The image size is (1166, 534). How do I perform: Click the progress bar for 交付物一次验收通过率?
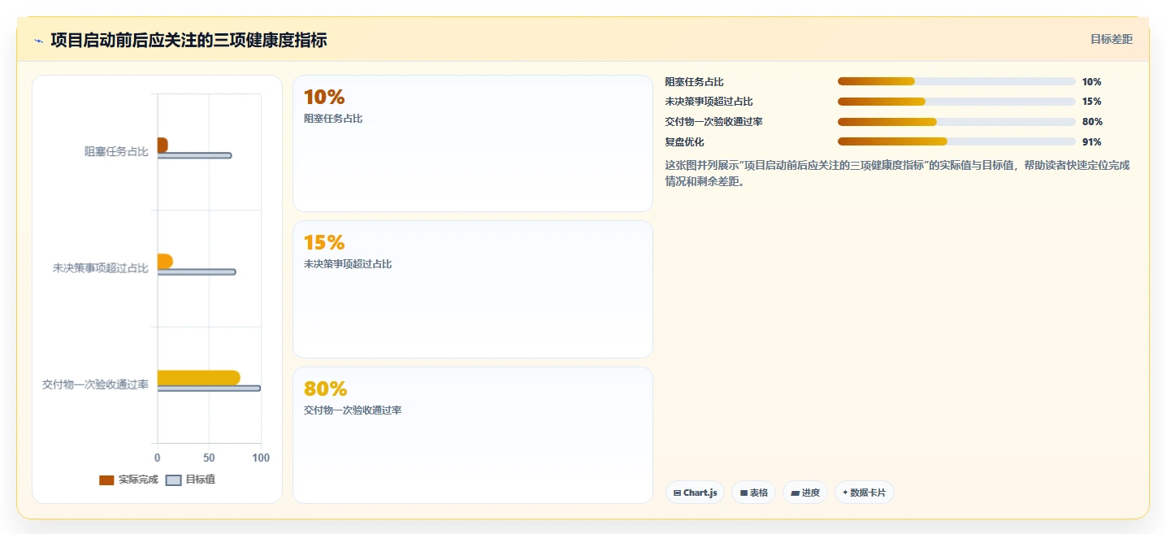[956, 122]
